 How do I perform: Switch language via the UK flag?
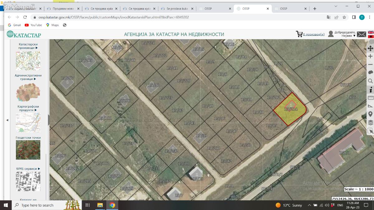(x=371, y=32)
